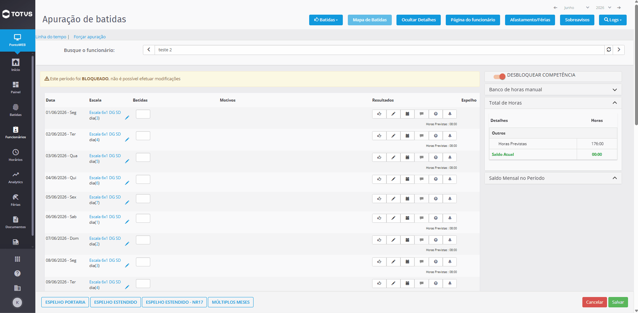The image size is (638, 313).
Task: Open the Painel sidebar item
Action: pyautogui.click(x=16, y=87)
